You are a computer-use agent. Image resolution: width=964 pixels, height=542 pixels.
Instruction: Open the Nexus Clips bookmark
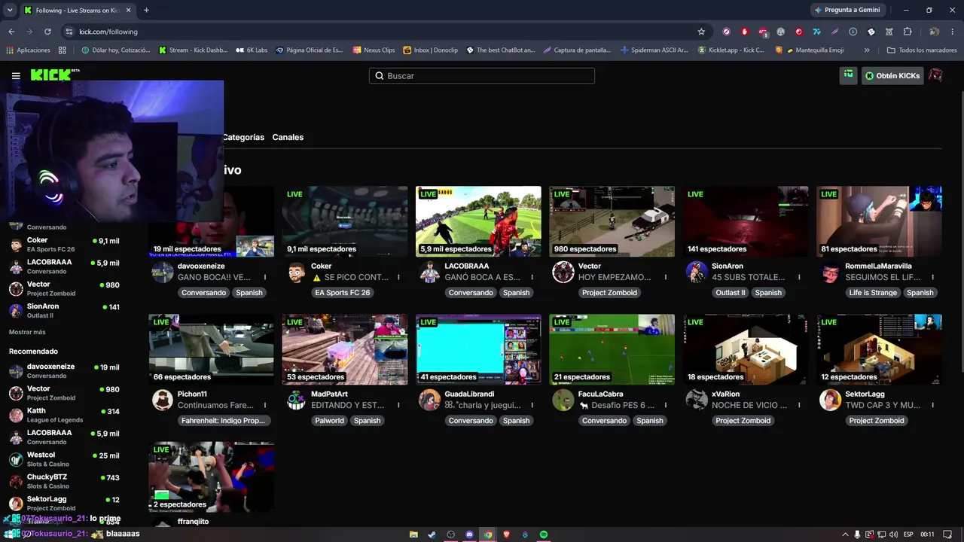374,50
